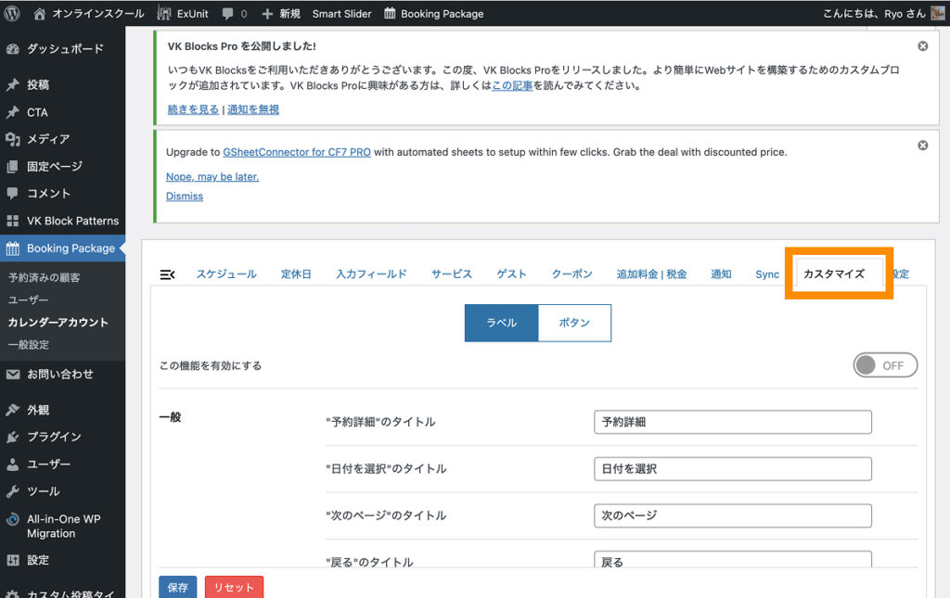Open the ＋新規 menu in admin bar
The width and height of the screenshot is (950, 598).
click(281, 14)
